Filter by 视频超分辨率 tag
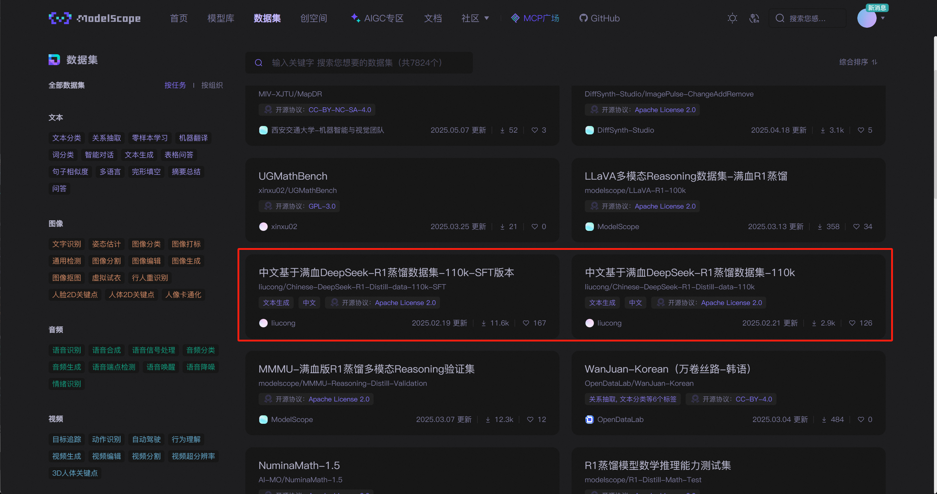The width and height of the screenshot is (937, 494). pos(193,456)
